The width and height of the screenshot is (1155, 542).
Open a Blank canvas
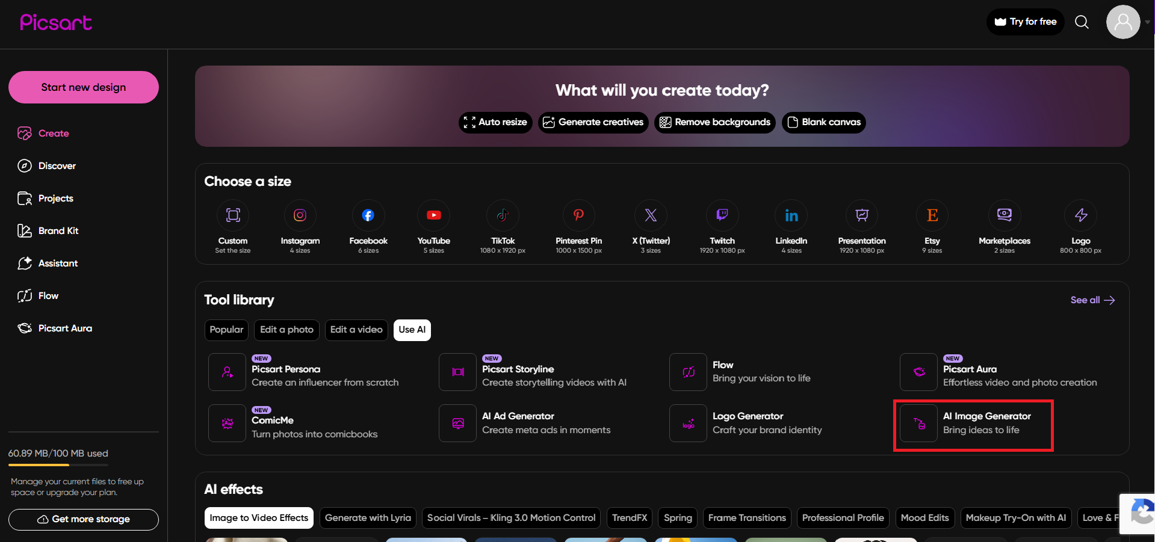click(x=824, y=123)
